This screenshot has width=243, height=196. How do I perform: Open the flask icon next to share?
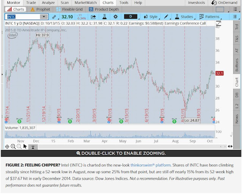104,17
